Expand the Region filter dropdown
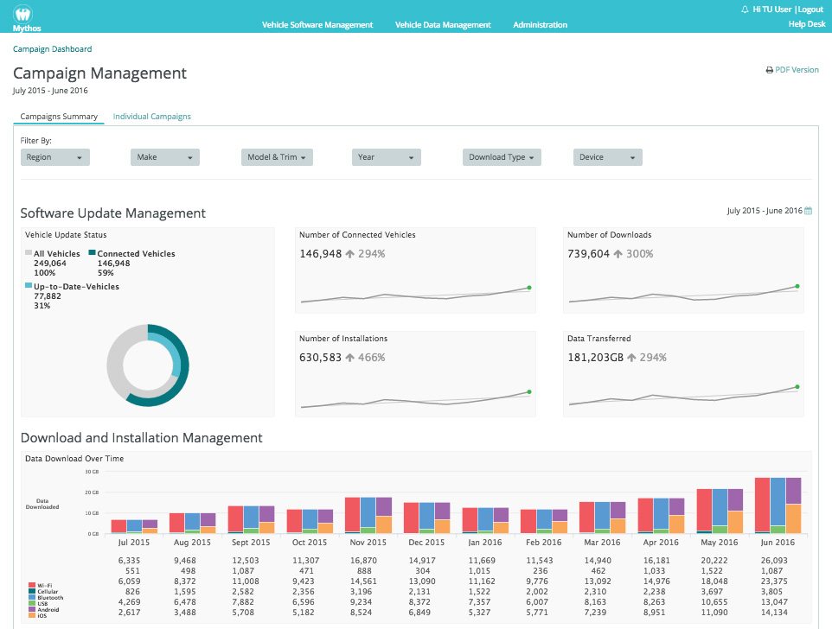This screenshot has height=629, width=832. coord(54,157)
